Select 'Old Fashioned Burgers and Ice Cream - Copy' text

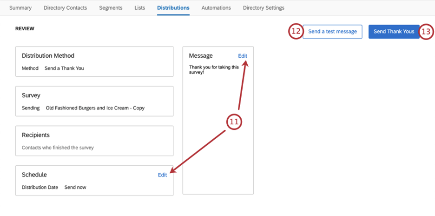tap(95, 108)
